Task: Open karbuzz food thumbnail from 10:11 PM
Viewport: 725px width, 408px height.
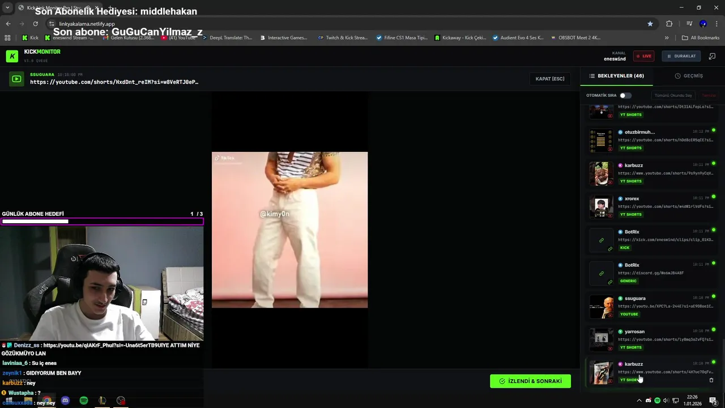Action: click(x=601, y=173)
